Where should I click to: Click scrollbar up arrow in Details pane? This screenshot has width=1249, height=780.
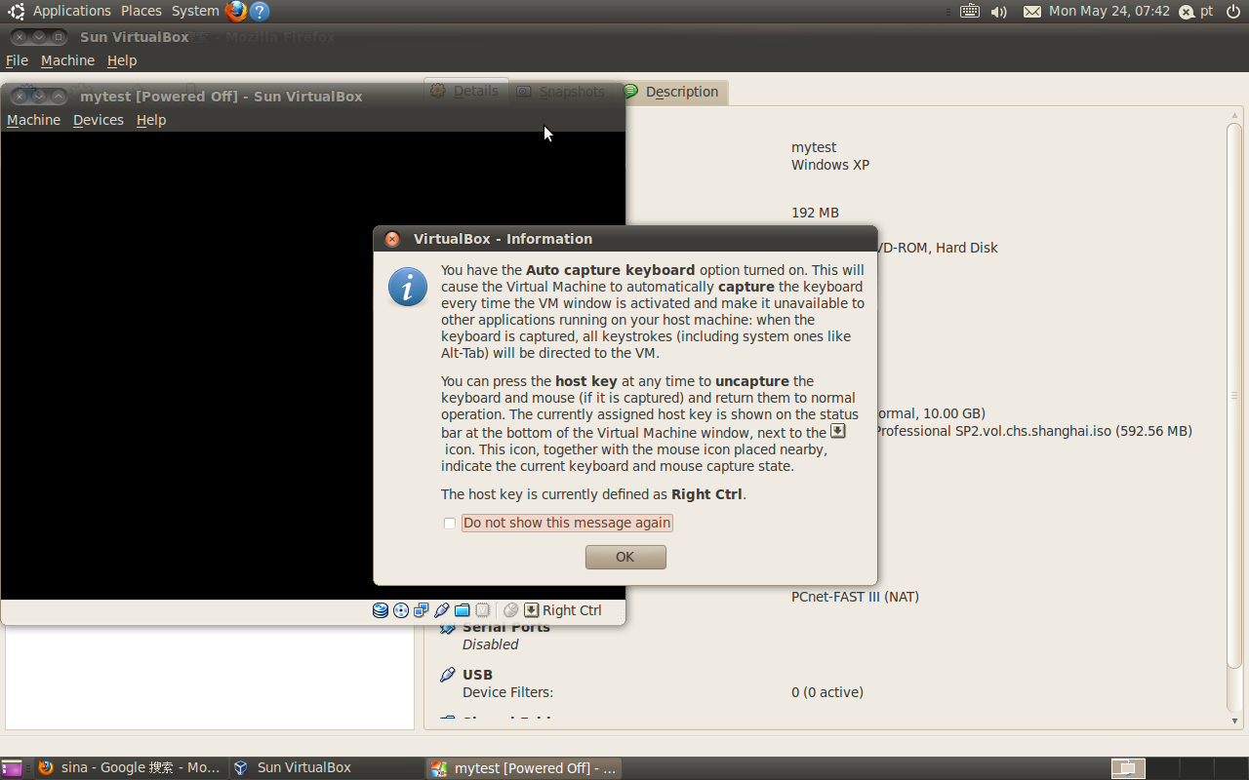pos(1234,114)
